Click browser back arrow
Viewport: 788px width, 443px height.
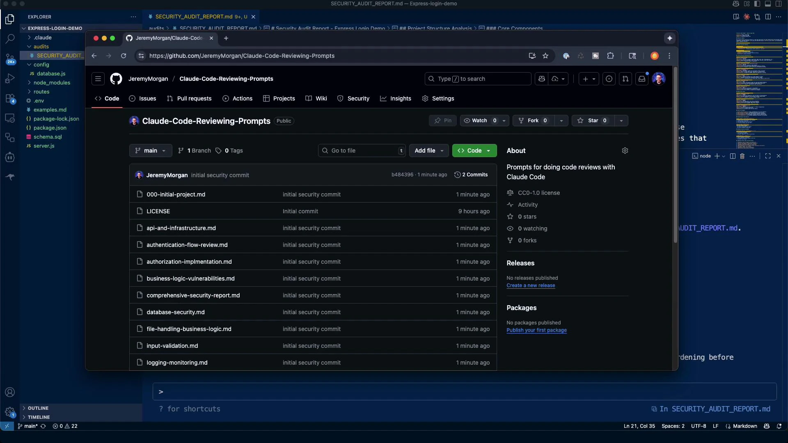[x=94, y=56]
